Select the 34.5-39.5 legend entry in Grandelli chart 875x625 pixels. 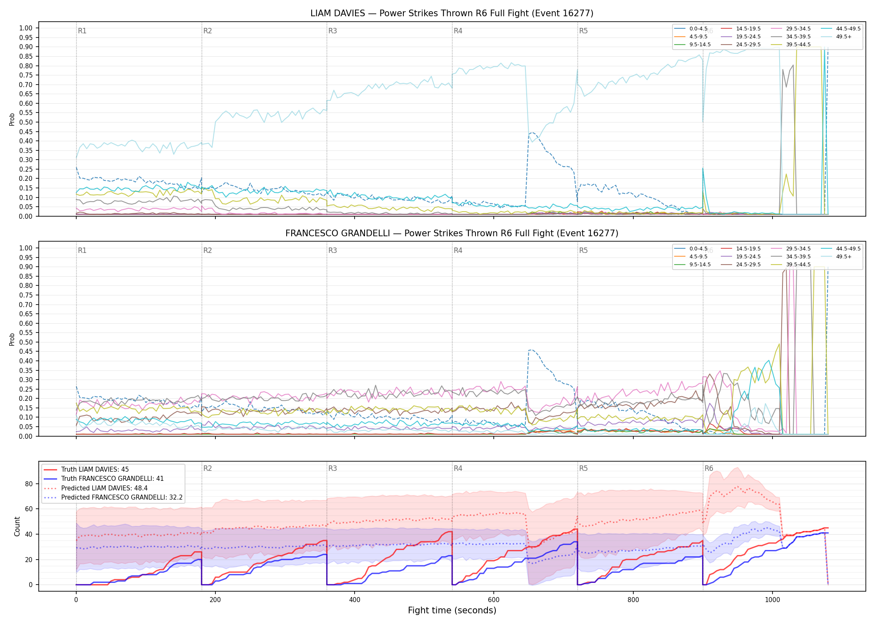point(791,257)
